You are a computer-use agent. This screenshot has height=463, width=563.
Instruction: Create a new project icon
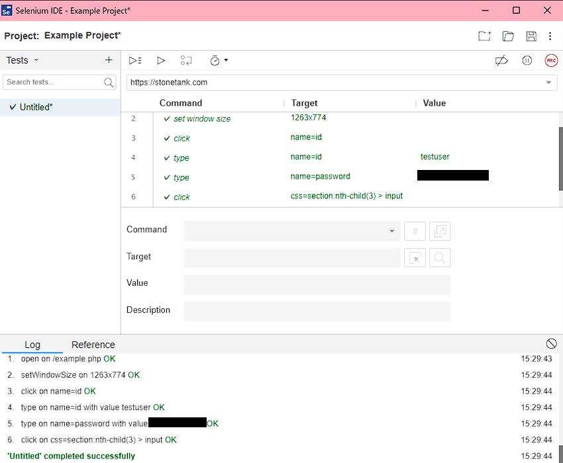(484, 36)
